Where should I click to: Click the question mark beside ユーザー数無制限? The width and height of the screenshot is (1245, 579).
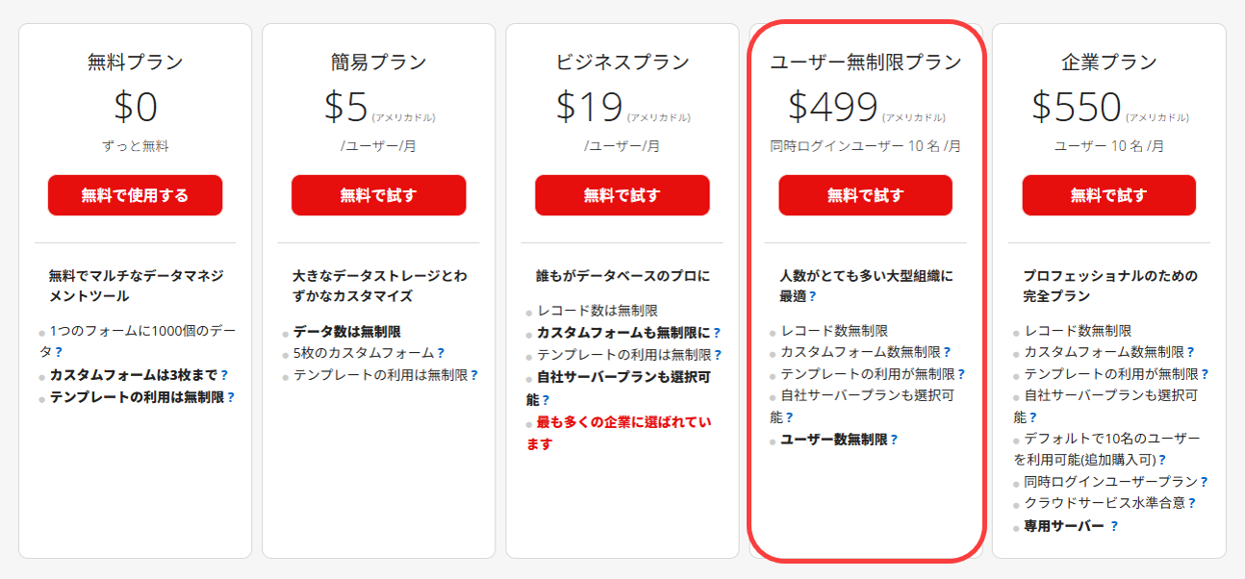[894, 440]
